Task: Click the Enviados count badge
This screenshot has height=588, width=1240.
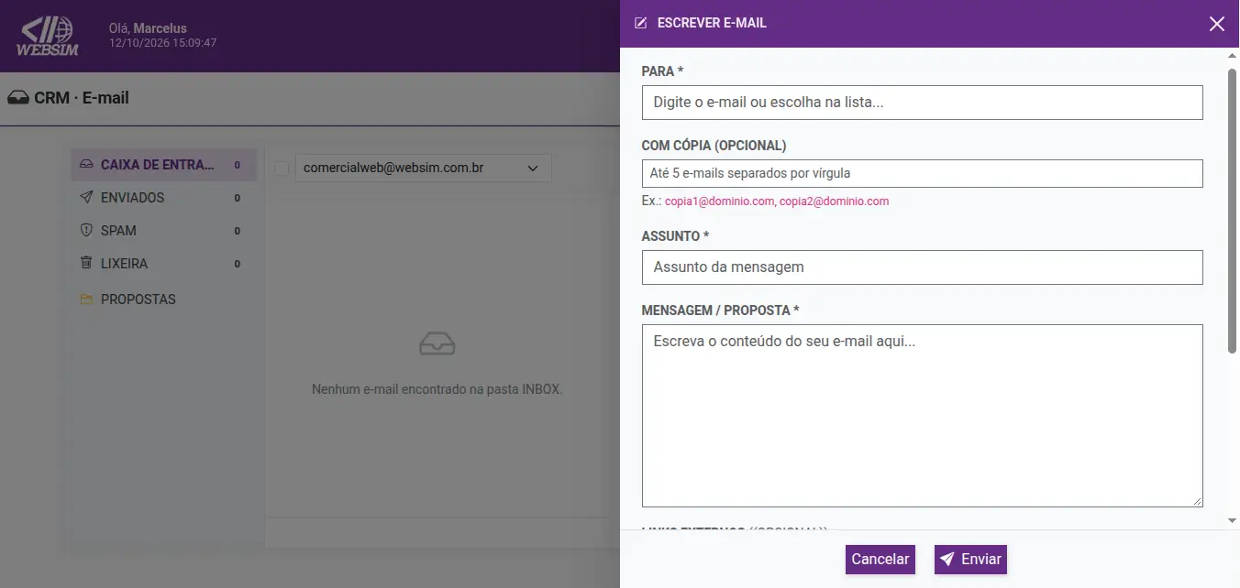Action: click(237, 198)
